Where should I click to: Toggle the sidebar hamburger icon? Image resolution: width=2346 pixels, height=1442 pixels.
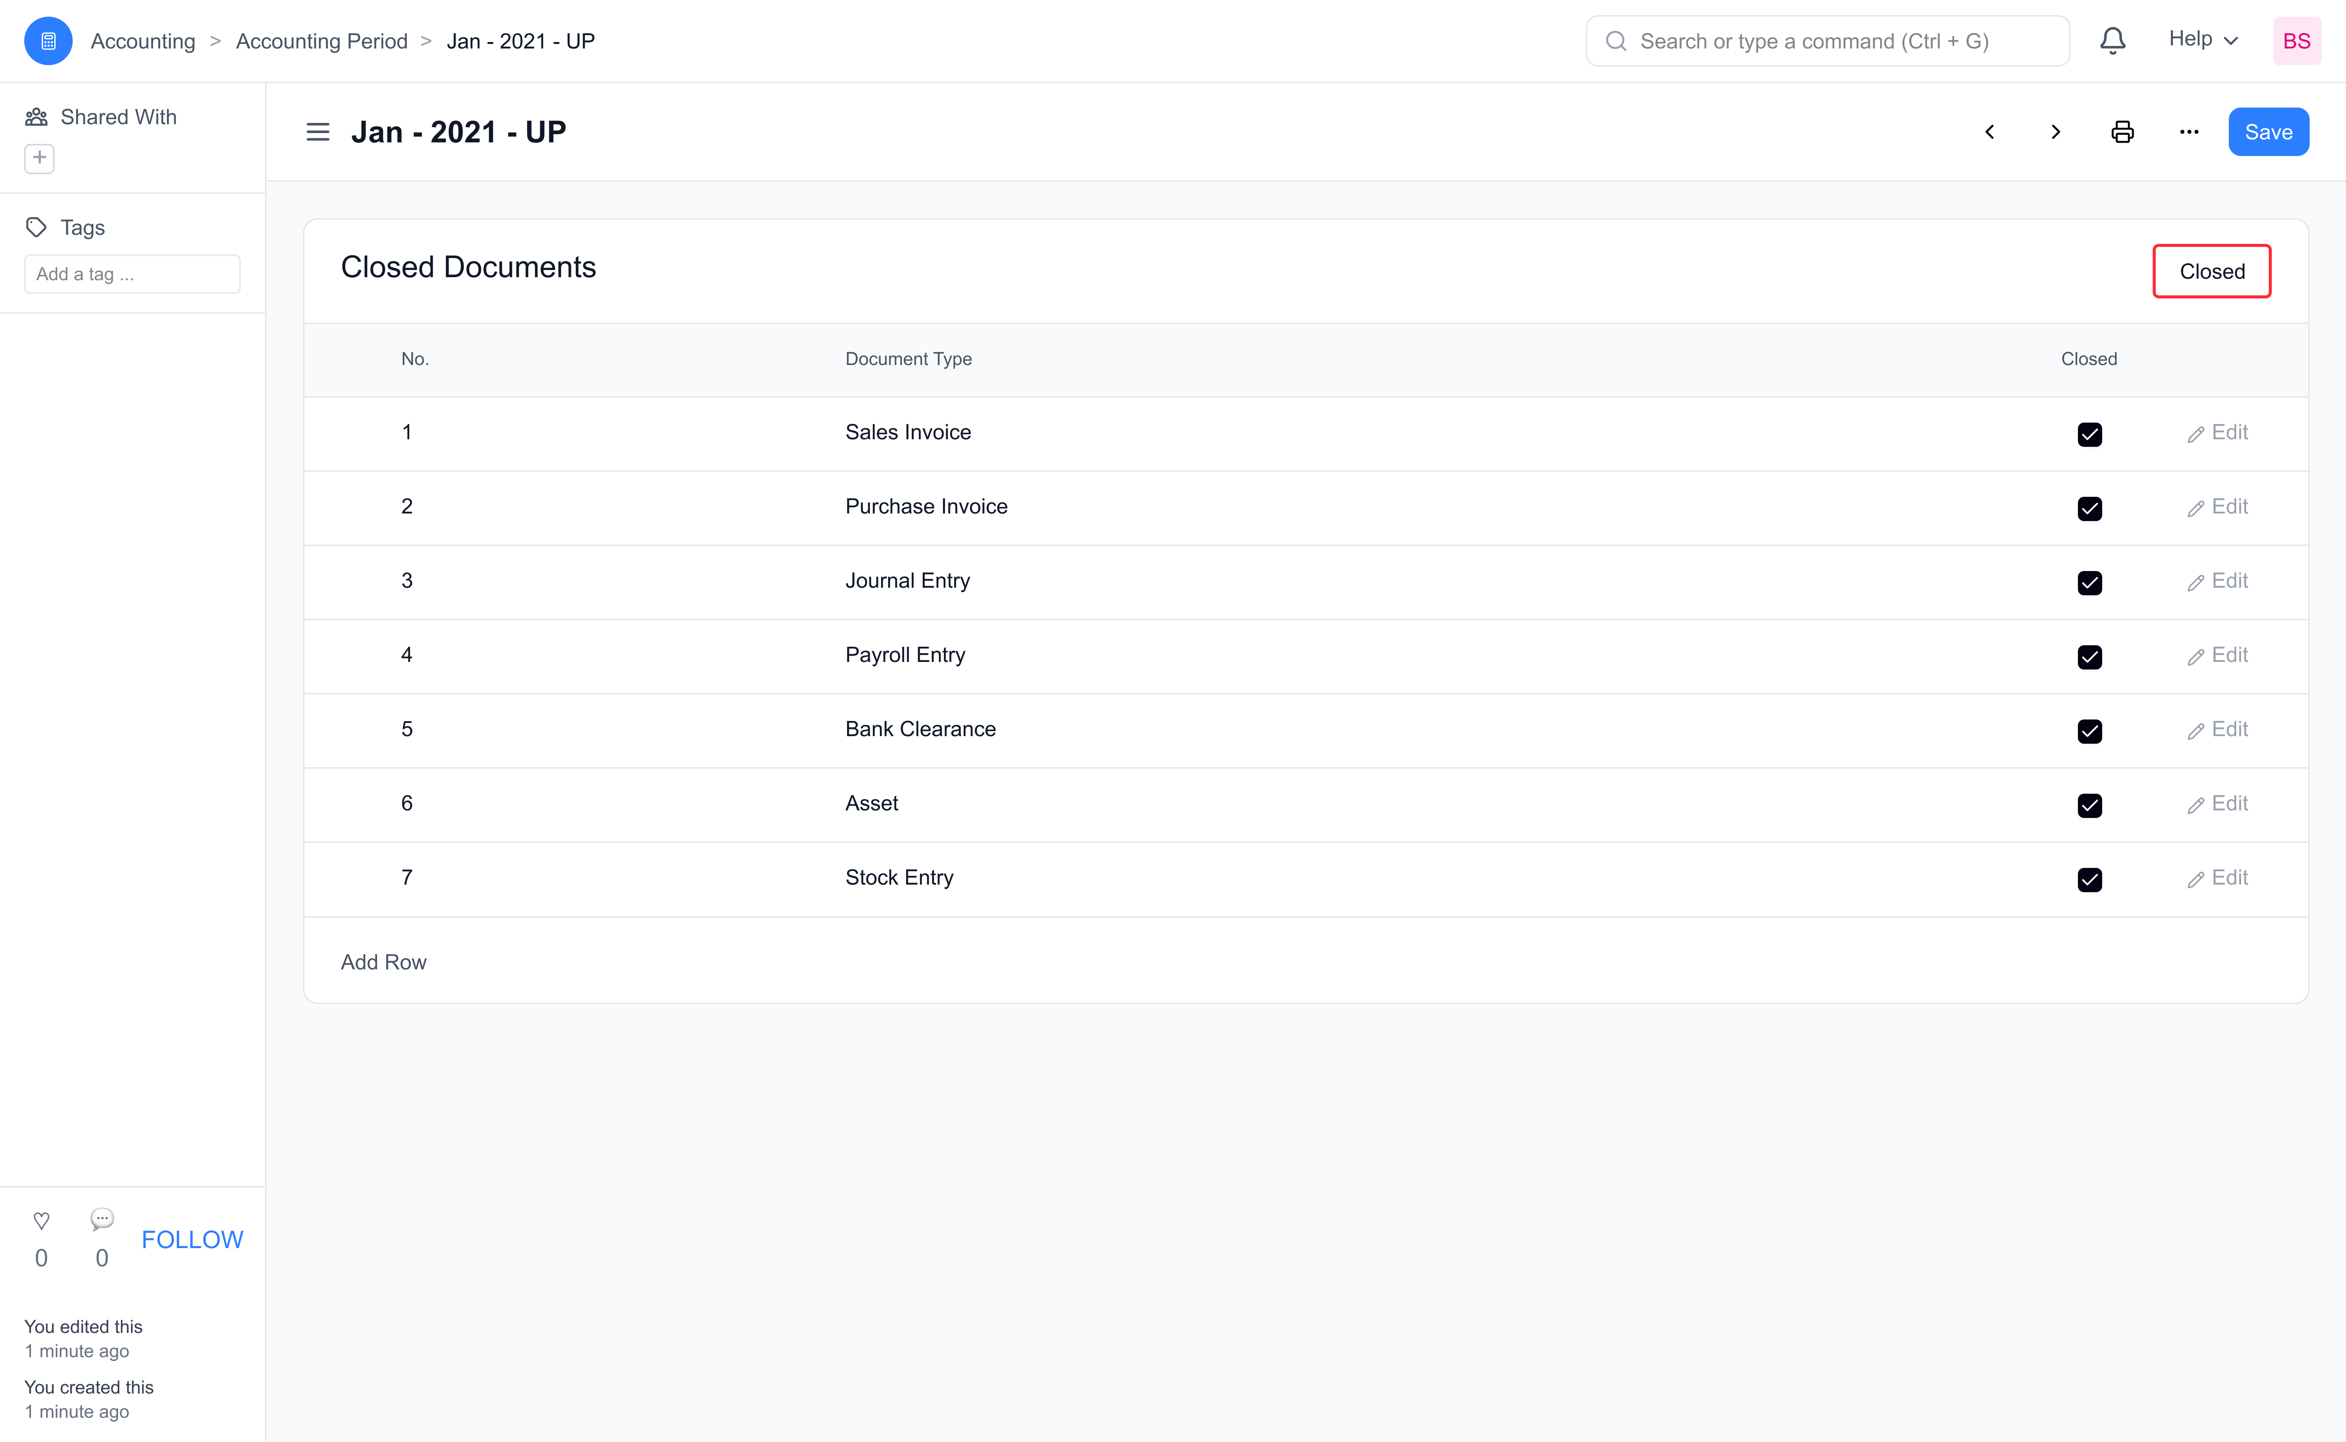click(318, 132)
